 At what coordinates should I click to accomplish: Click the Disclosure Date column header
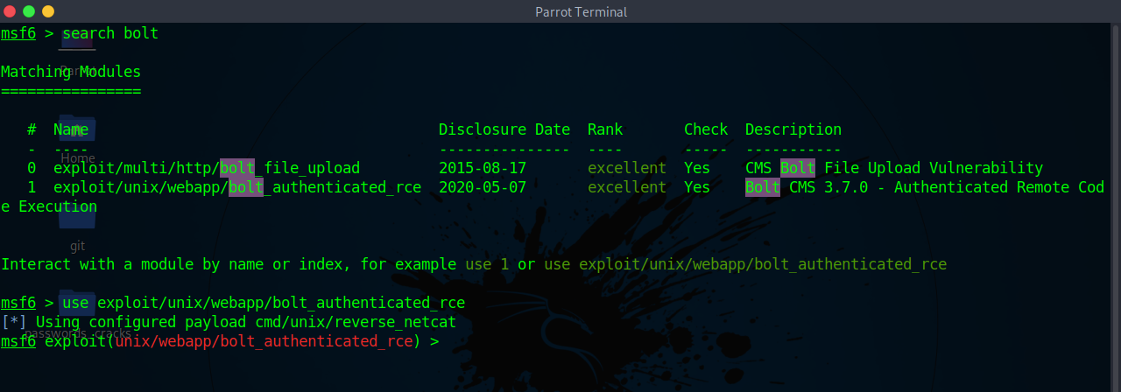click(x=504, y=129)
